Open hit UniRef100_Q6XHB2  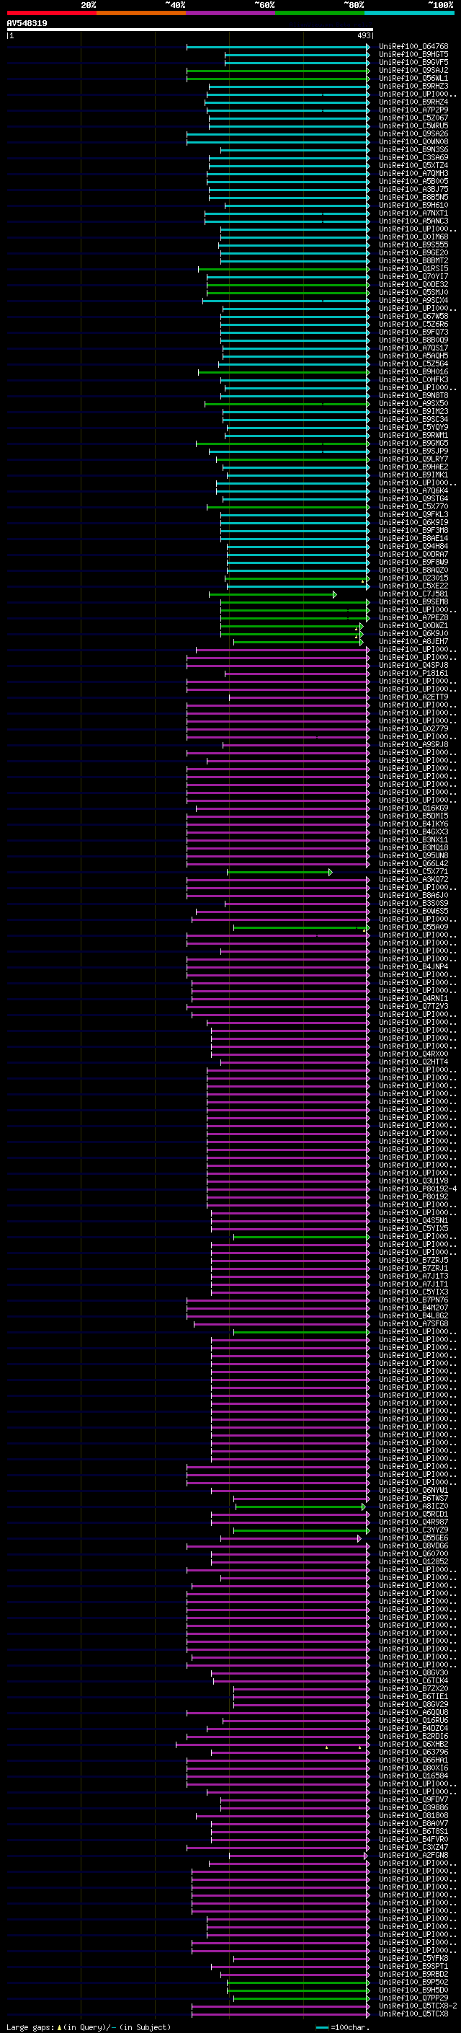(x=413, y=1744)
